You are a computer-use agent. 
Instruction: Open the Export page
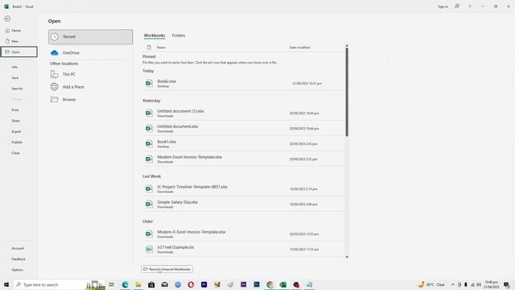pyautogui.click(x=16, y=131)
